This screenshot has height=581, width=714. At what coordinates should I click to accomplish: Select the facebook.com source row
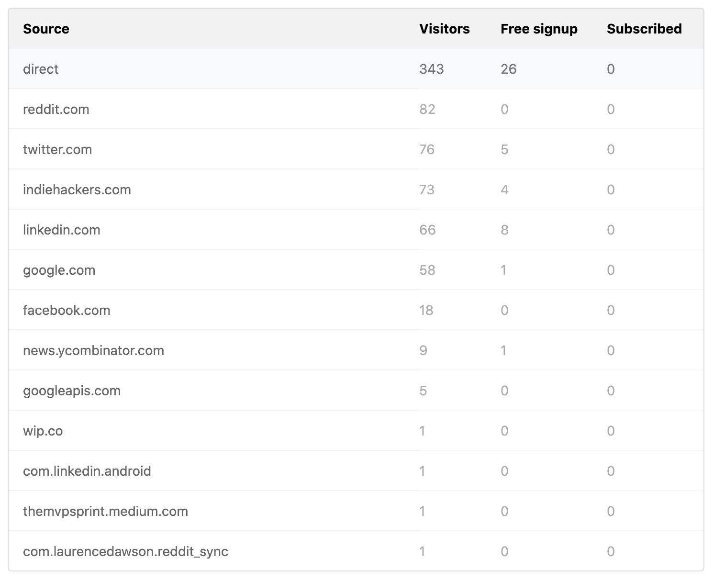click(356, 310)
